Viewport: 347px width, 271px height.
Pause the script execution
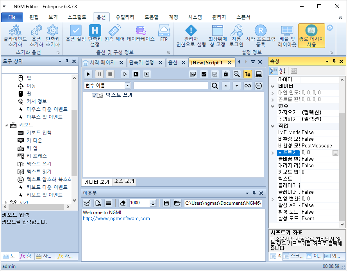[x=99, y=74]
